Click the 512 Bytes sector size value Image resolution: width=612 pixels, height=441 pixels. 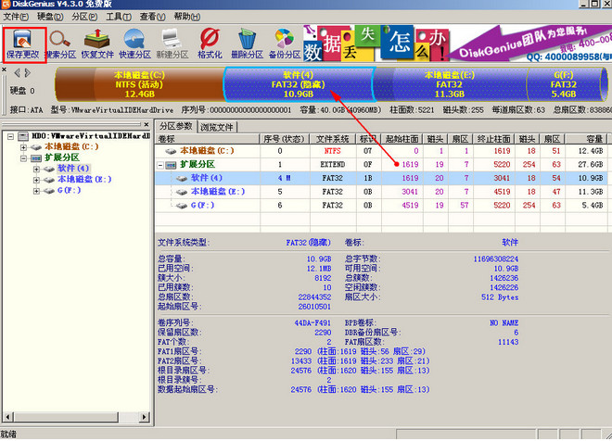[500, 297]
